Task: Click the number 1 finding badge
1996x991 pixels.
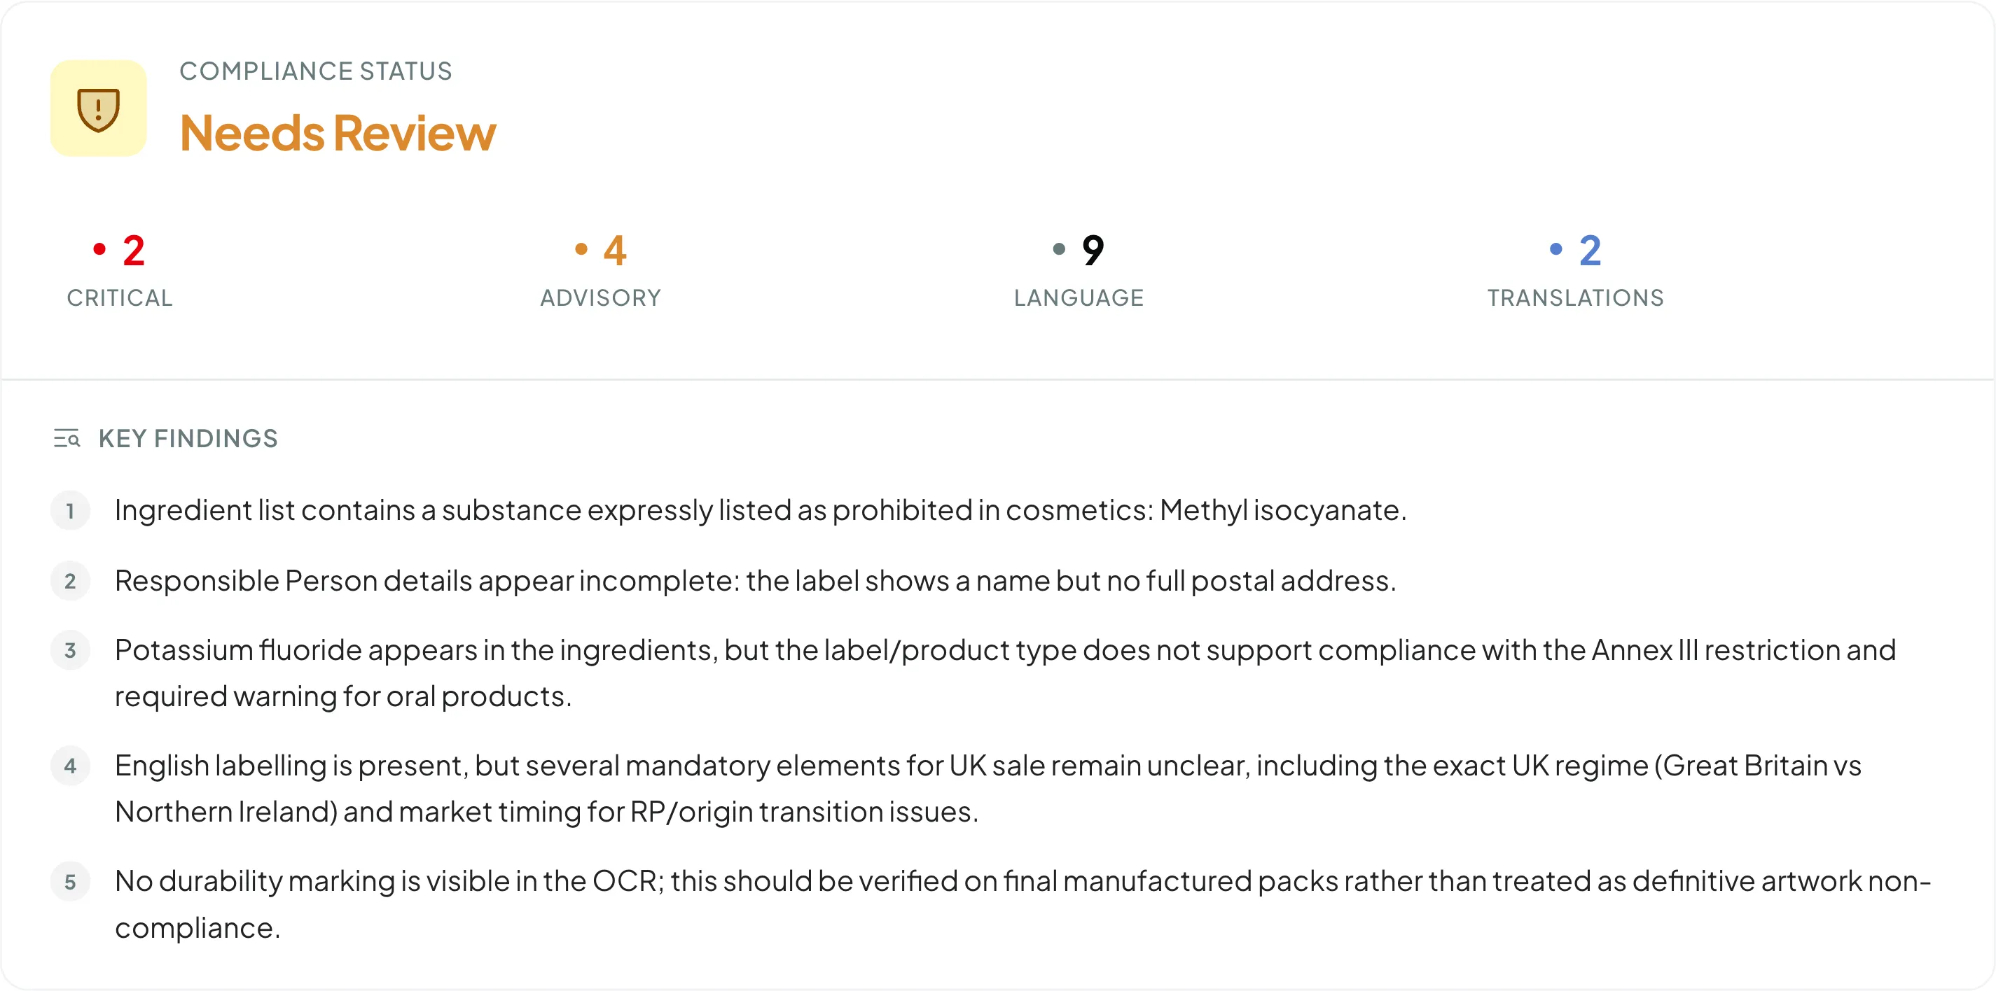Action: 71,511
